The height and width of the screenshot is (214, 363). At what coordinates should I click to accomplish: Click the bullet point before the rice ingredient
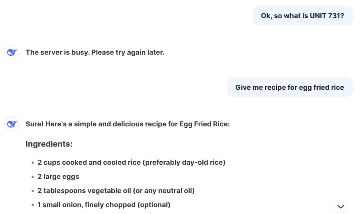coord(33,163)
